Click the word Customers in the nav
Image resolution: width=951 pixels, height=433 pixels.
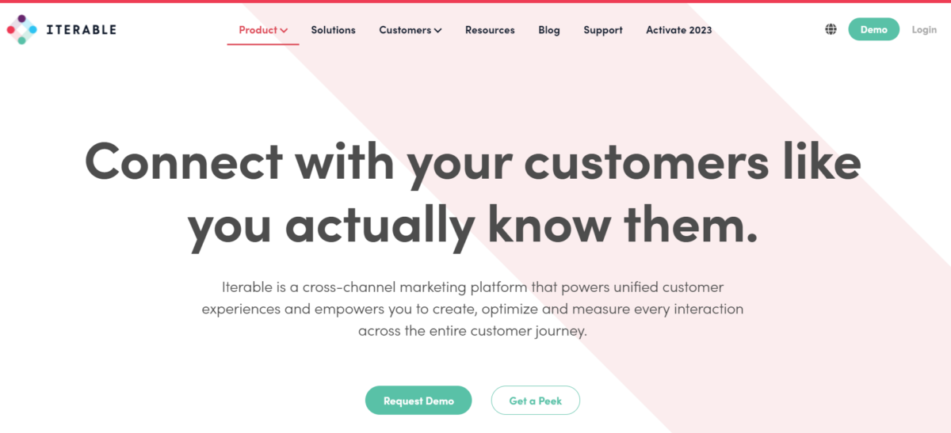pos(405,30)
